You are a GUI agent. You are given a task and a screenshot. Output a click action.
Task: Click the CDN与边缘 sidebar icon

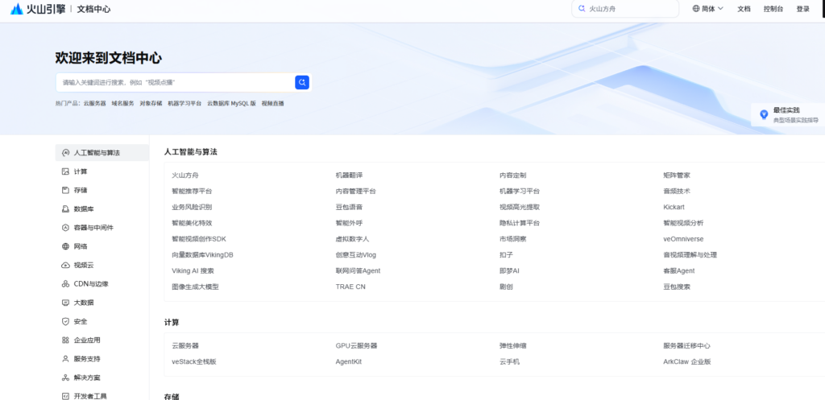pyautogui.click(x=65, y=284)
